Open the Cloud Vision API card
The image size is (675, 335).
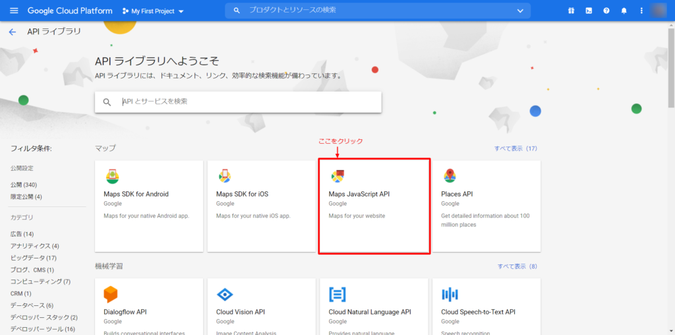[261, 307]
